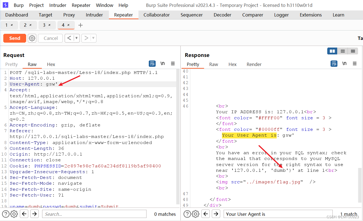Open the Help menu
363x221 pixels.
[x=123, y=5]
